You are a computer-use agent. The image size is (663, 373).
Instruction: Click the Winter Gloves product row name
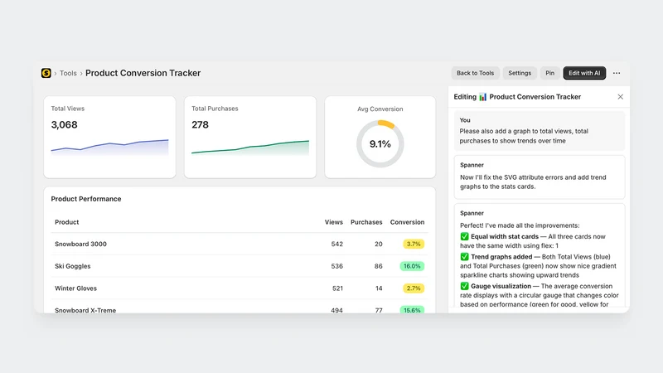click(x=75, y=288)
